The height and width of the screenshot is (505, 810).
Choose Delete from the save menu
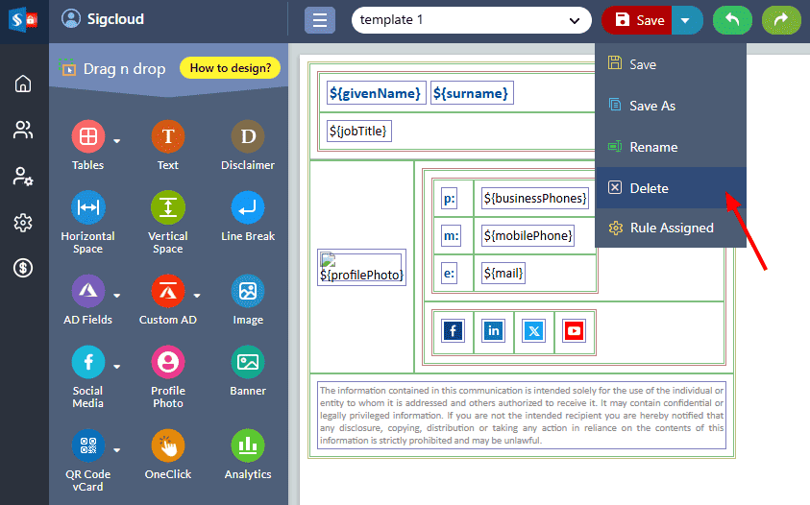[649, 188]
